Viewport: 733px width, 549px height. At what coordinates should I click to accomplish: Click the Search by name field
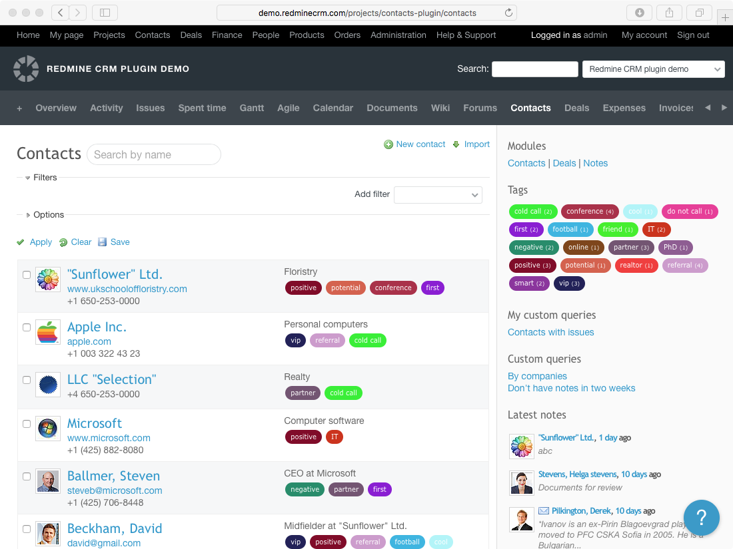154,154
